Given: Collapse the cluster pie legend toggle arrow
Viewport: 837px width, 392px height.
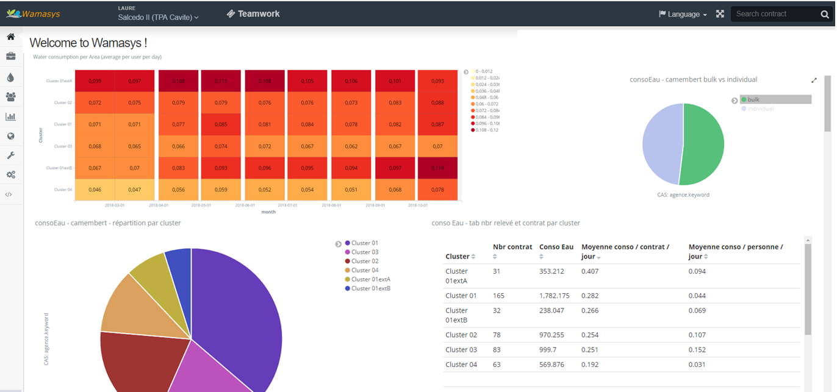Looking at the screenshot, I should [339, 244].
